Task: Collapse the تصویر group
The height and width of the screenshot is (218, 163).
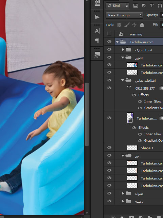Action: tap(123, 58)
